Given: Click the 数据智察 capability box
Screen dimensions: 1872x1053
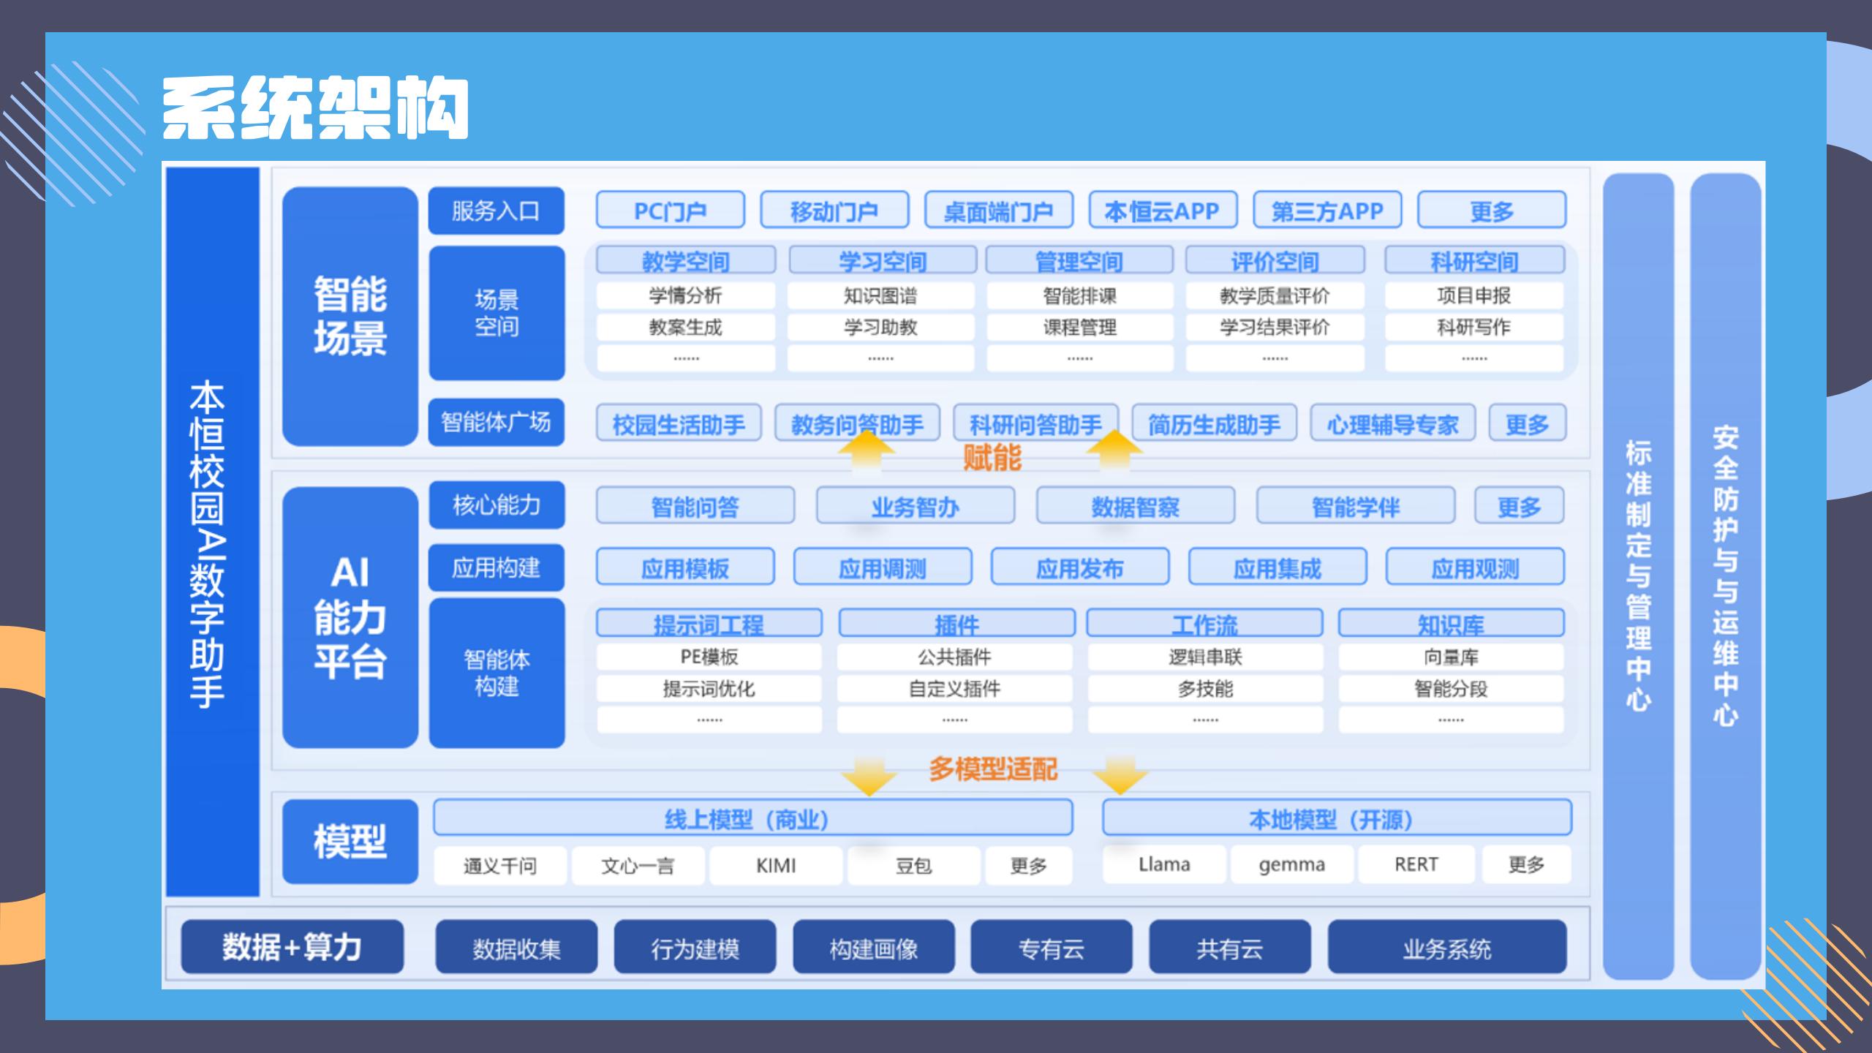Looking at the screenshot, I should [x=1136, y=505].
